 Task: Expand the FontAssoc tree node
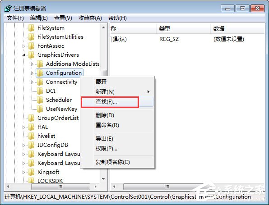23,46
